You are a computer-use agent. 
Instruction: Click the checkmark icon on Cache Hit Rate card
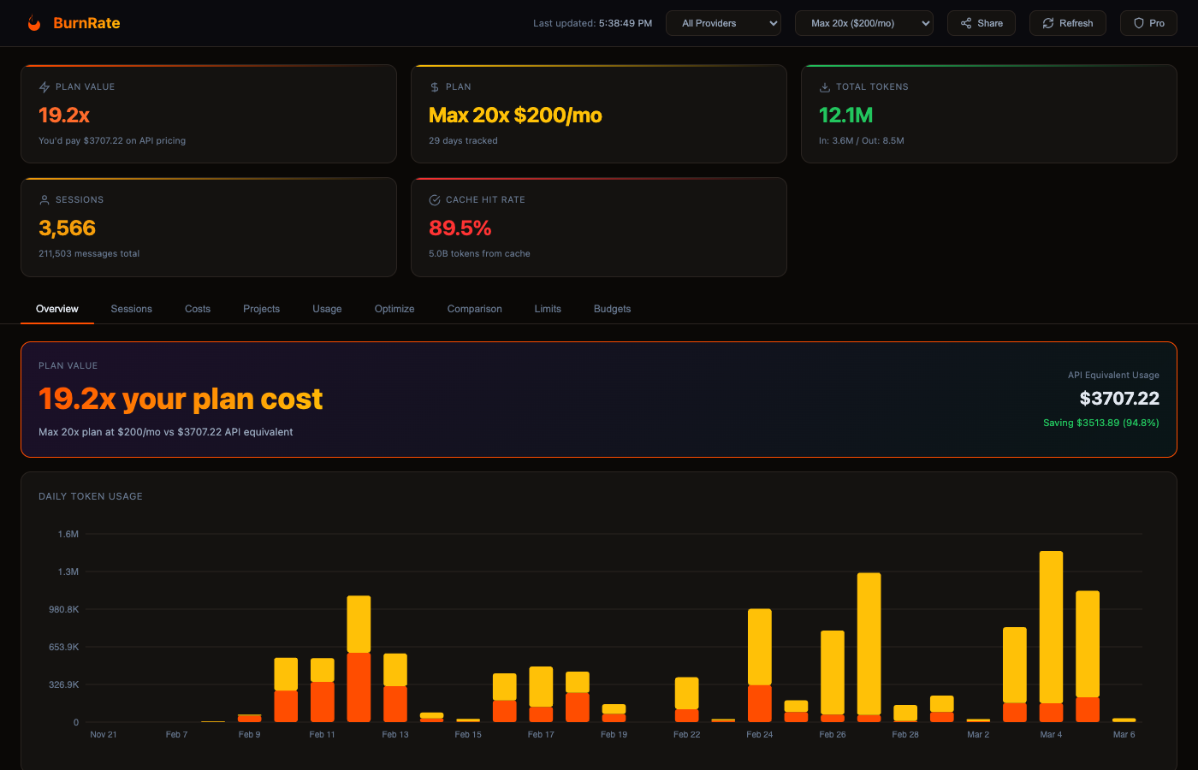434,199
